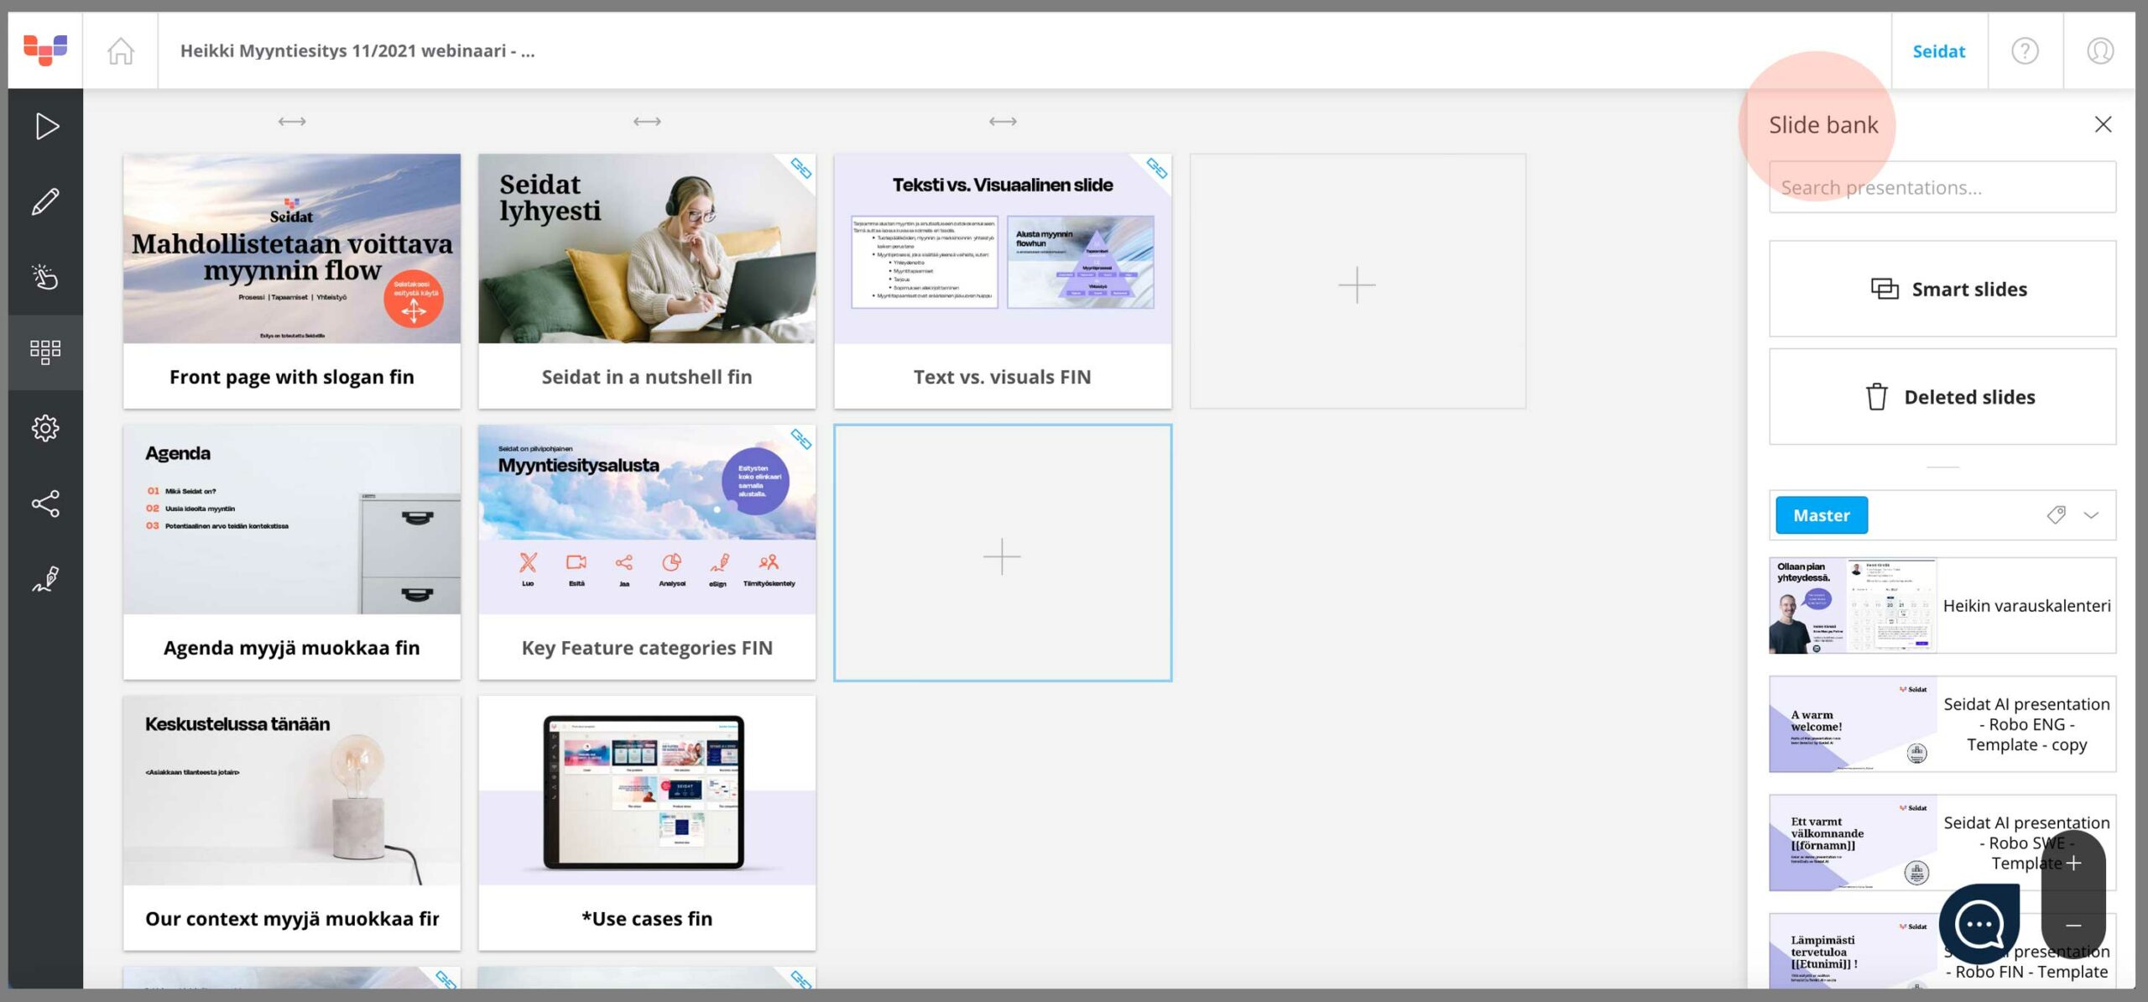Select the interaction pointer icon in the sidebar
The height and width of the screenshot is (1002, 2148).
tap(45, 277)
